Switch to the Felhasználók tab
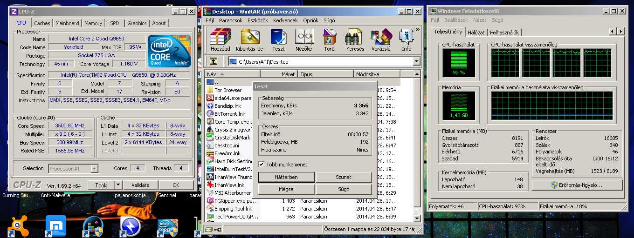This screenshot has height=238, width=634. [x=504, y=33]
